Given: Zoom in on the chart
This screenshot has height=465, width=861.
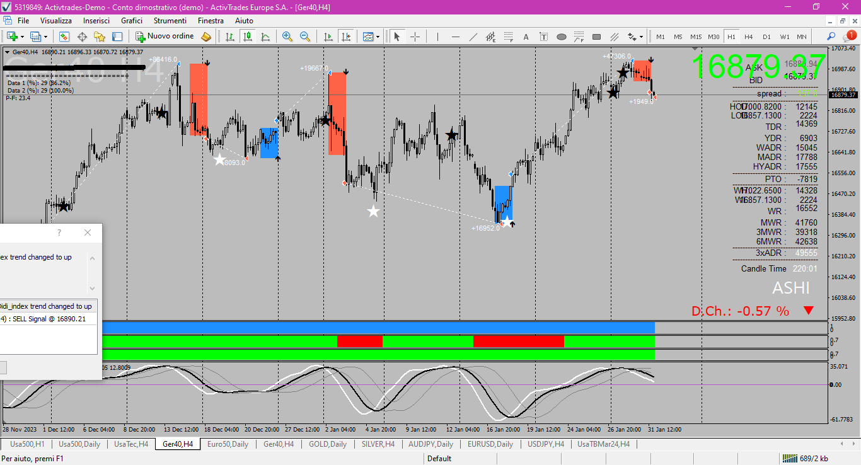Looking at the screenshot, I should pyautogui.click(x=287, y=37).
